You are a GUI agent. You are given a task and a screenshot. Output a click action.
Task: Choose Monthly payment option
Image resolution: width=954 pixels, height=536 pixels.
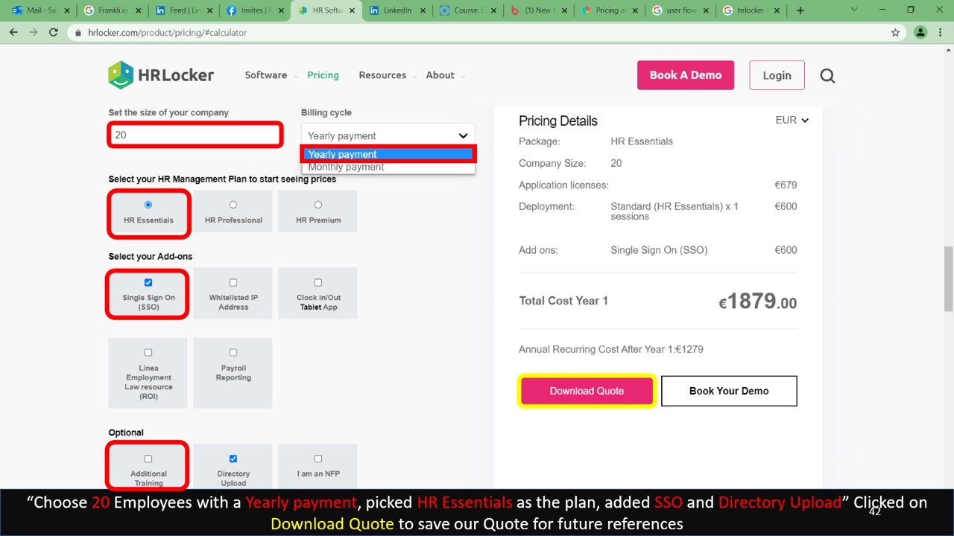[x=388, y=167]
